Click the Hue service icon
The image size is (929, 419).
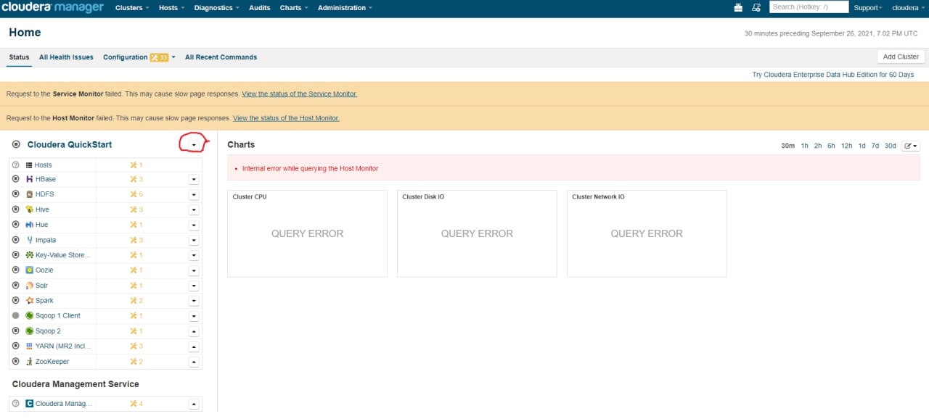30,225
